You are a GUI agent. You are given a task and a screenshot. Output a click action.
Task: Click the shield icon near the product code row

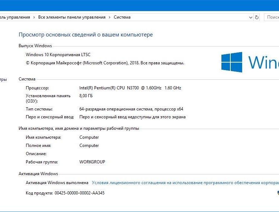[278, 193]
